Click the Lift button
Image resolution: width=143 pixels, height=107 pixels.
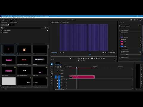pos(92,58)
